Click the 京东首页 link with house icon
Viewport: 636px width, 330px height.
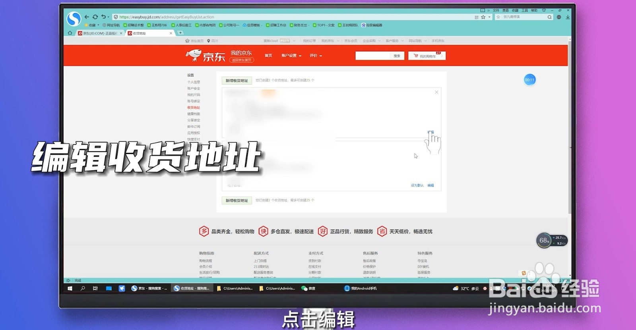coord(194,41)
